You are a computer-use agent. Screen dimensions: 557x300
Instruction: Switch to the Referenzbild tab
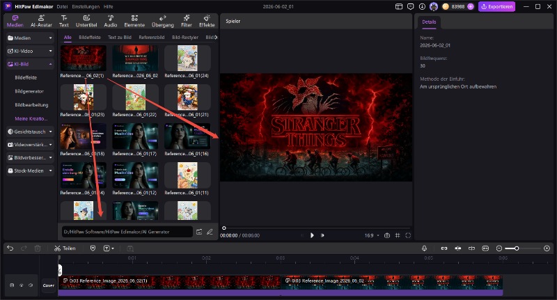click(151, 38)
